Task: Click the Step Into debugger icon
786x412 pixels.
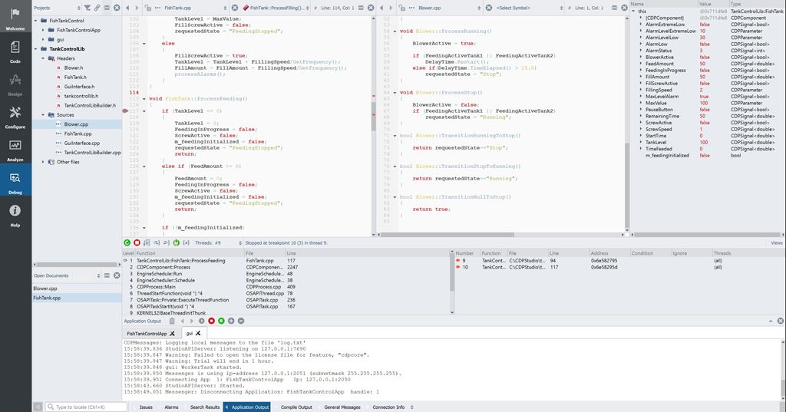Action: point(157,242)
